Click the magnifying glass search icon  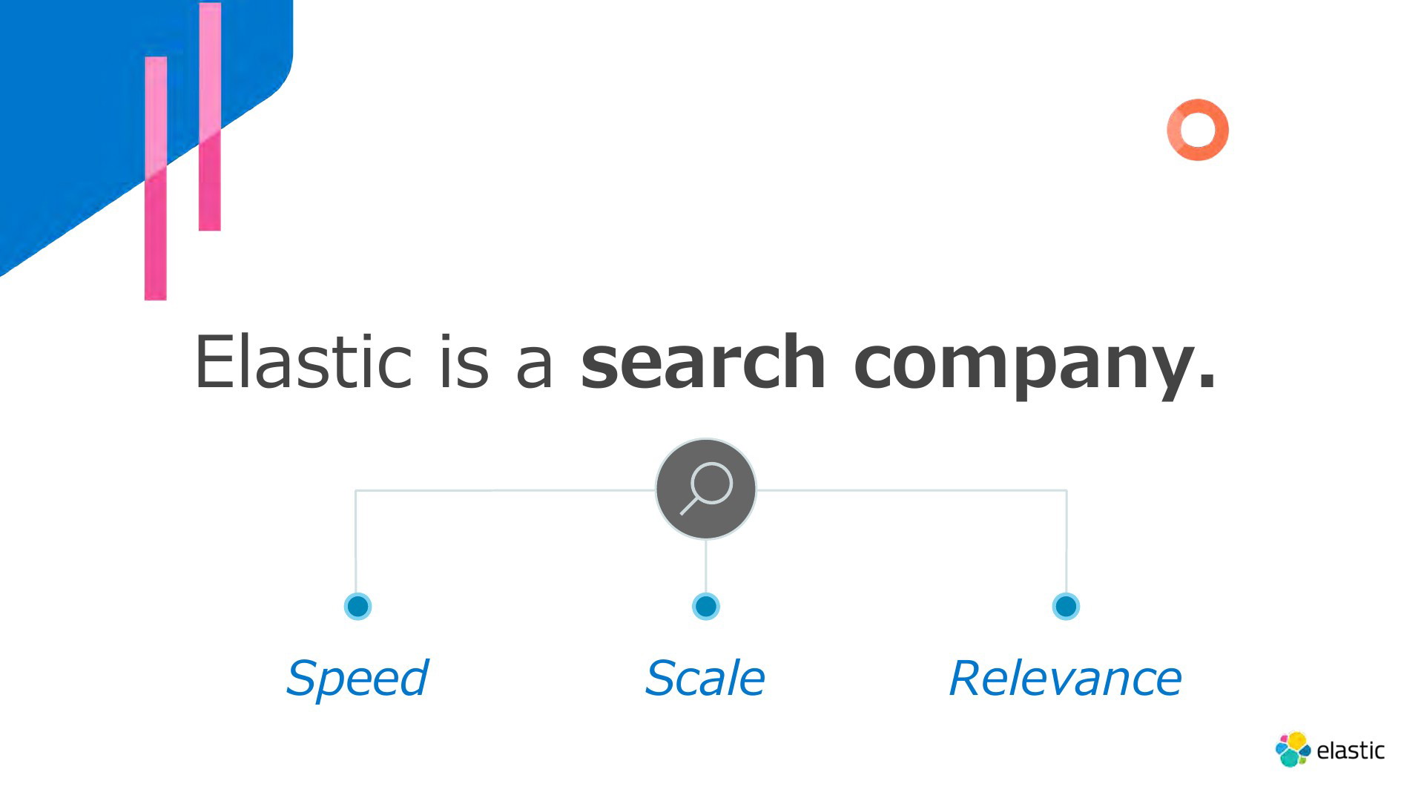click(706, 489)
